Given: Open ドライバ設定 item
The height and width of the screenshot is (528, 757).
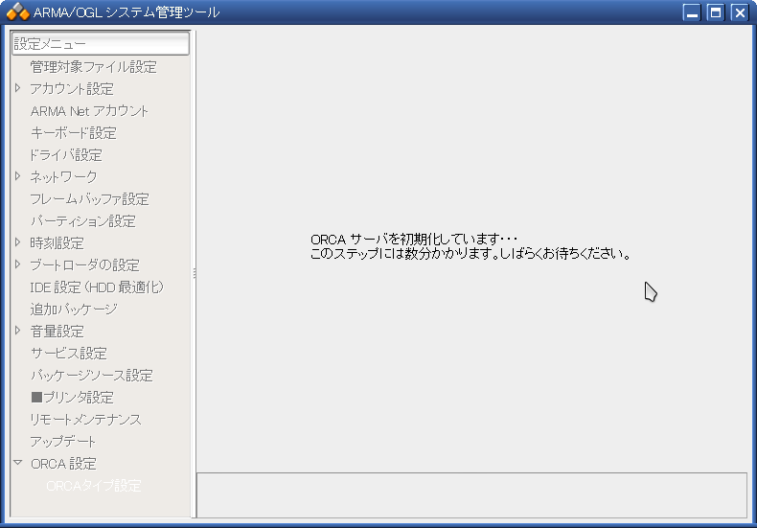Looking at the screenshot, I should click(x=66, y=154).
